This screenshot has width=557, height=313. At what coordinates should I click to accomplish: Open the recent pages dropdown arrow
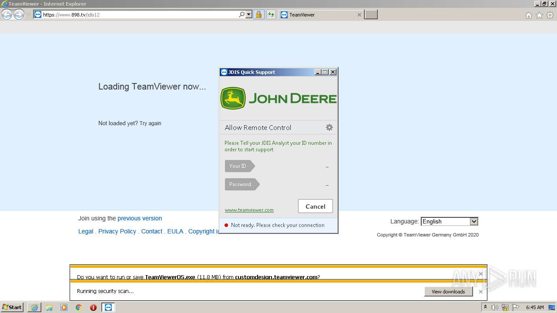(28, 15)
